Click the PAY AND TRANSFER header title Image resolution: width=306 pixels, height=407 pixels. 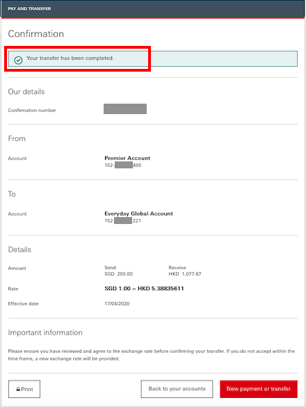[29, 8]
